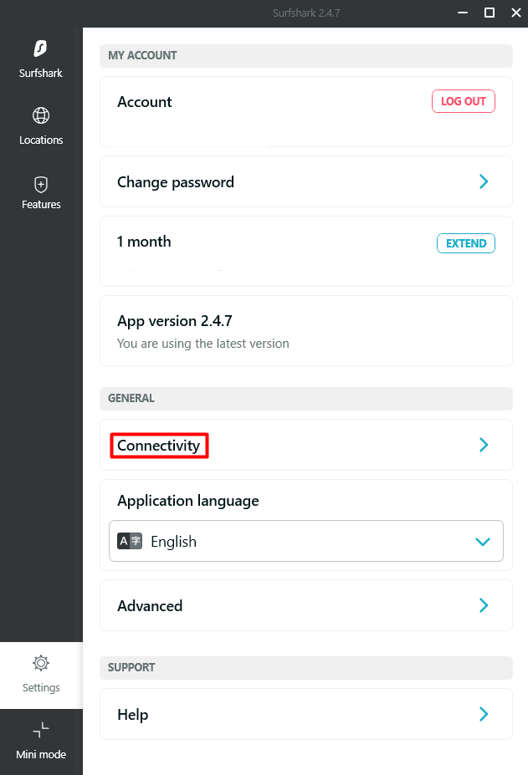Open the Change password row
Screen dimensions: 528x775
[x=306, y=181]
